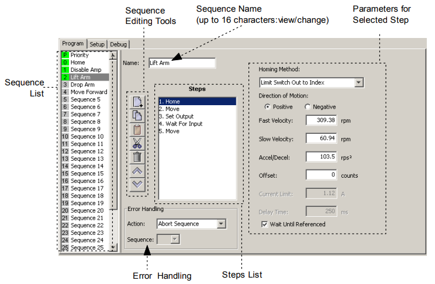435x284 pixels.
Task: Select Sequence 7 in the list
Action: [85, 115]
